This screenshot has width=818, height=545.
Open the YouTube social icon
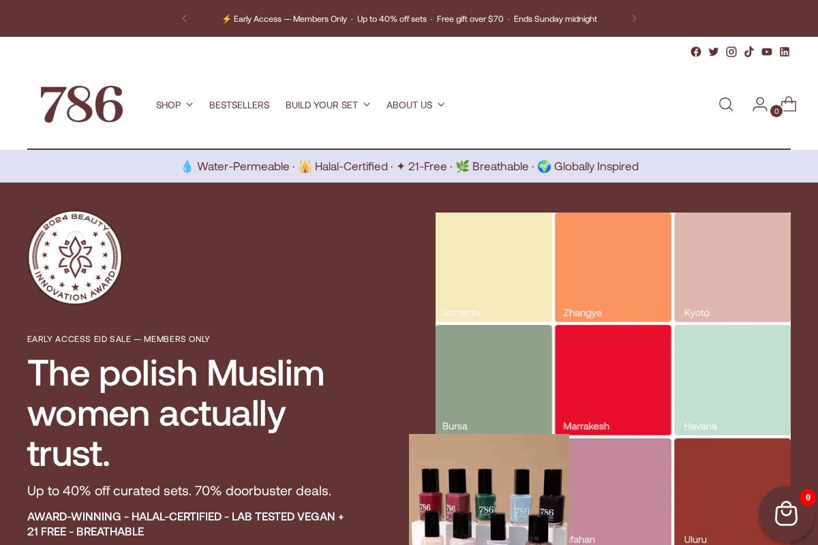coord(767,52)
